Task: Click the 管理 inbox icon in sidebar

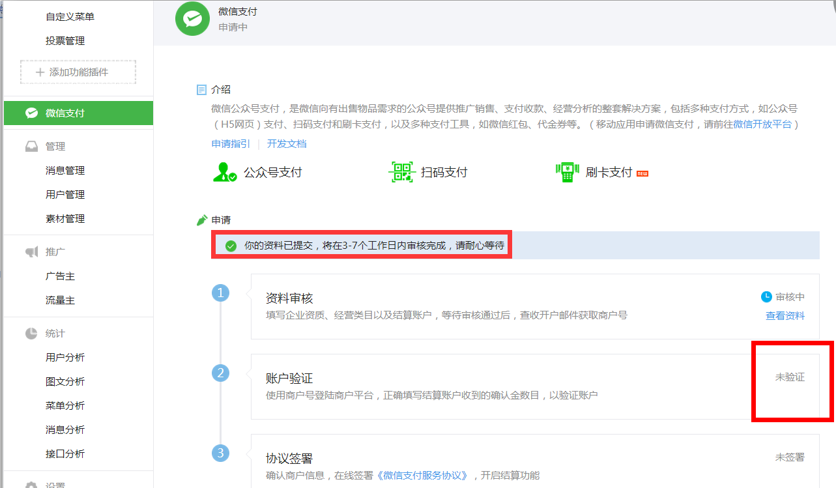Action: 31,147
